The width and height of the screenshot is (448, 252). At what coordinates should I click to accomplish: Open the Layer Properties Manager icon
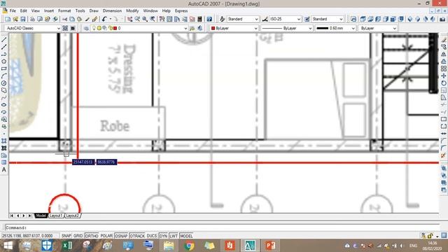86,28
